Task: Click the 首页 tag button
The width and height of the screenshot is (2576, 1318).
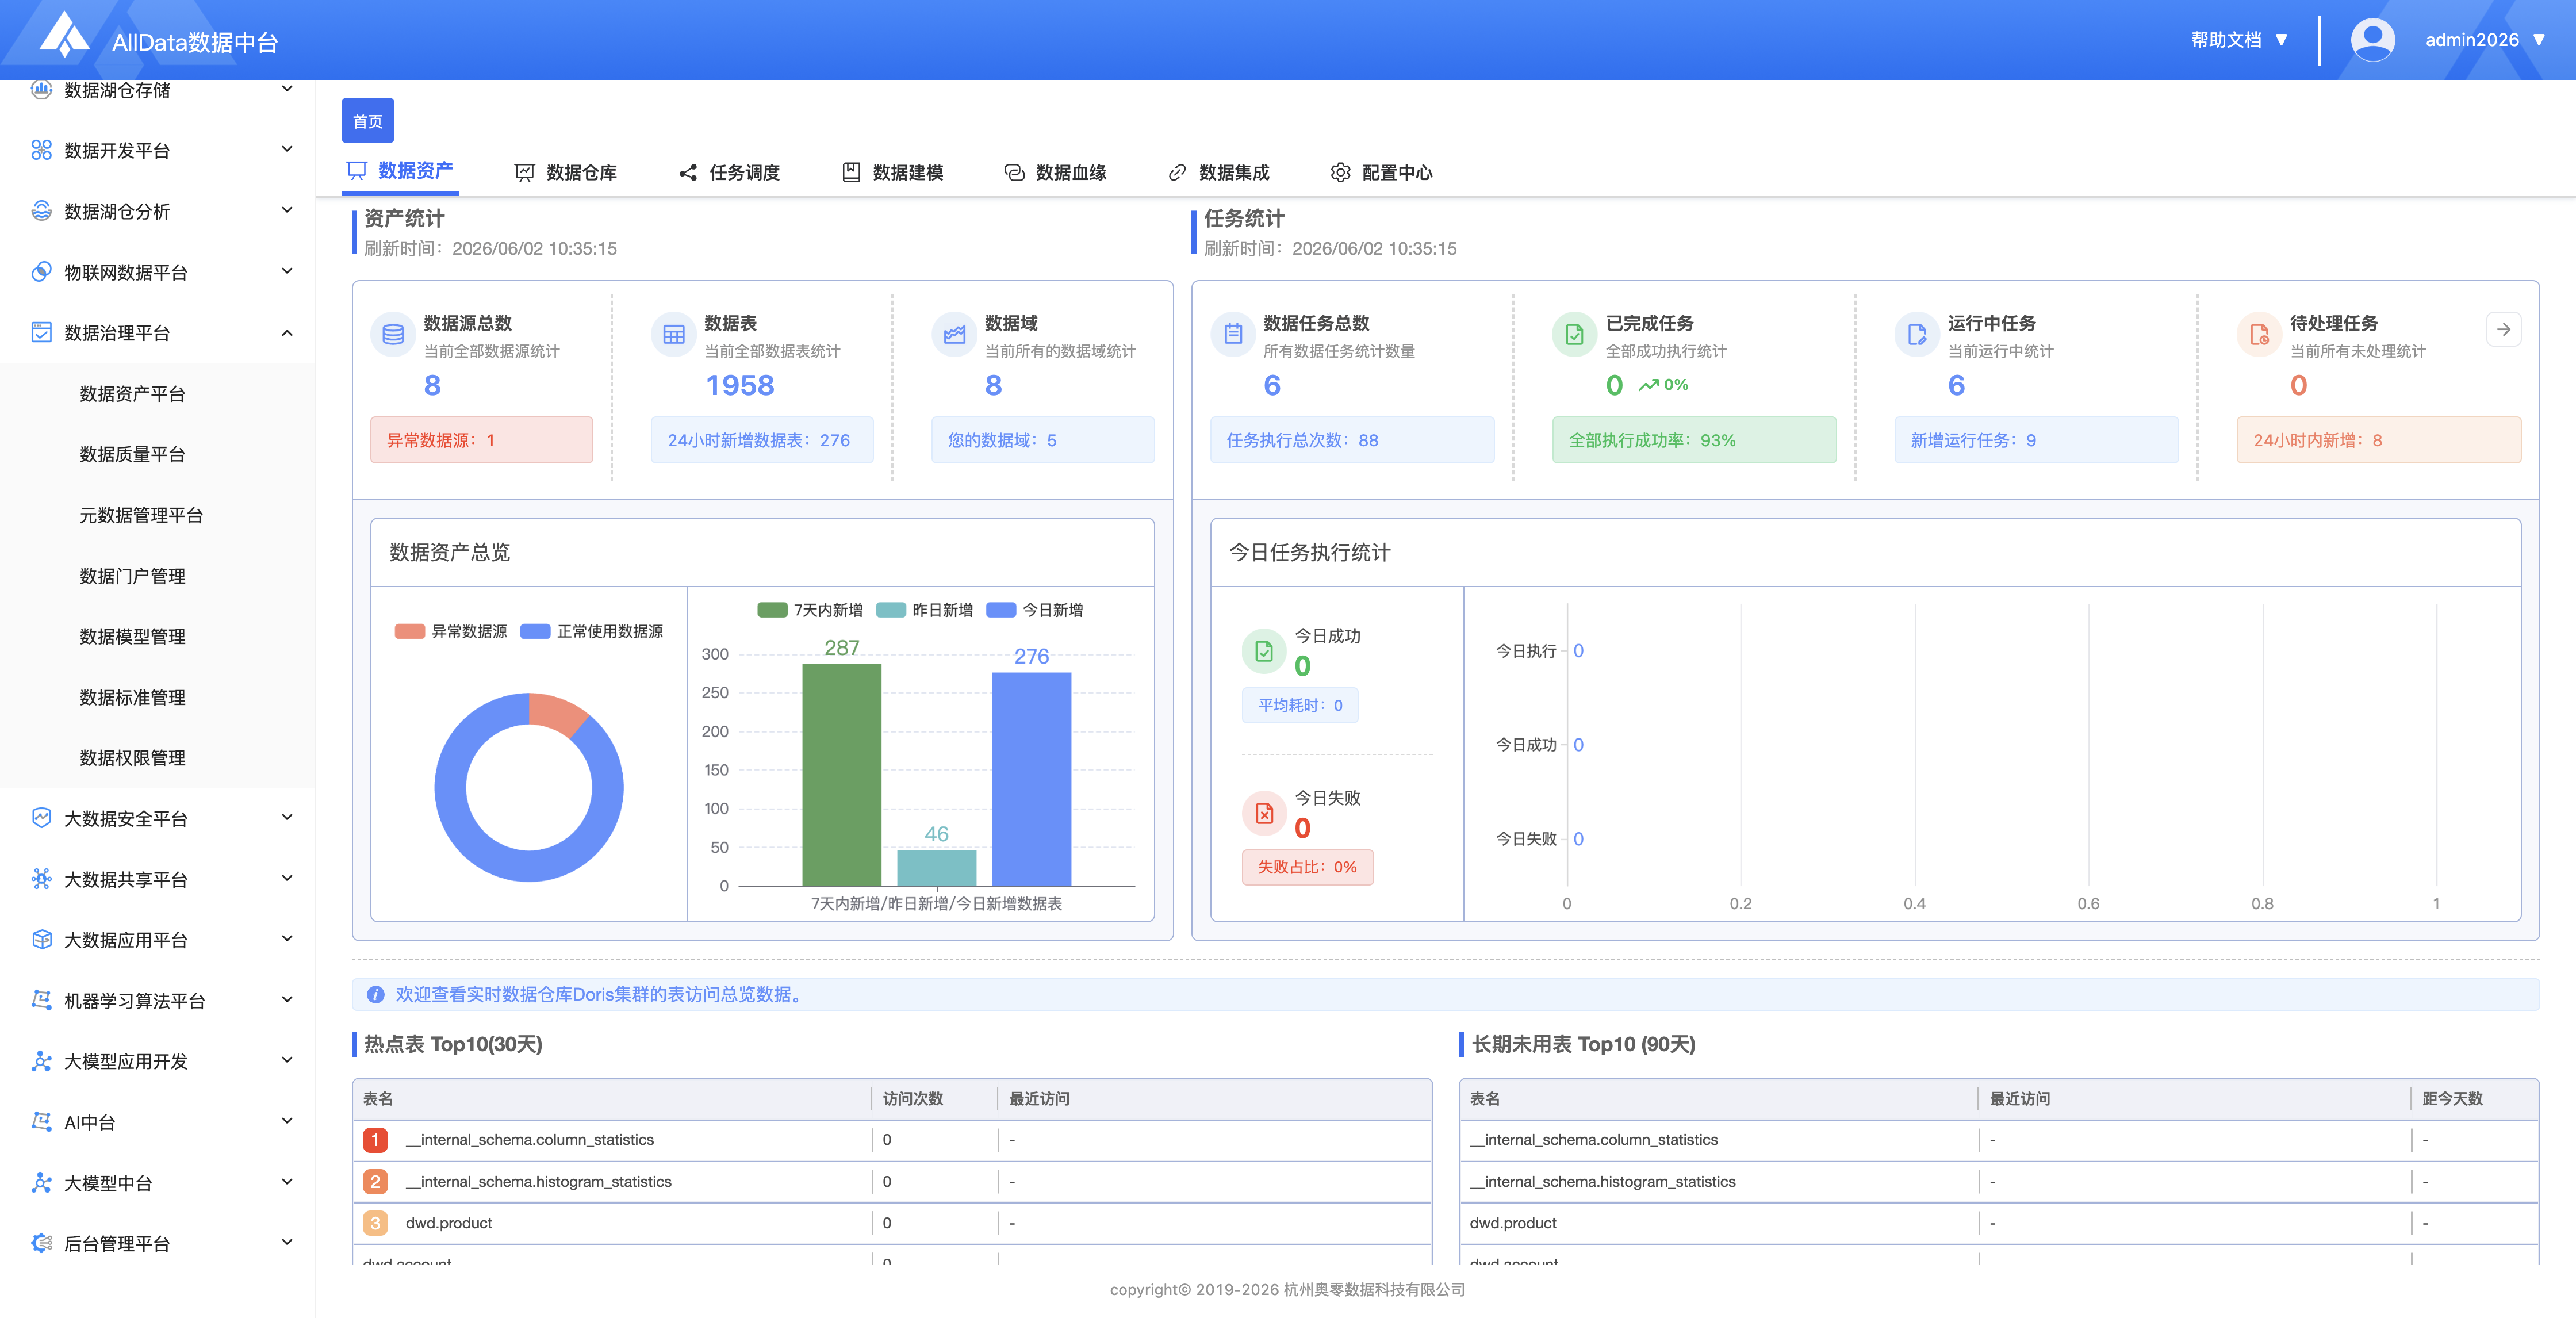Action: (367, 121)
